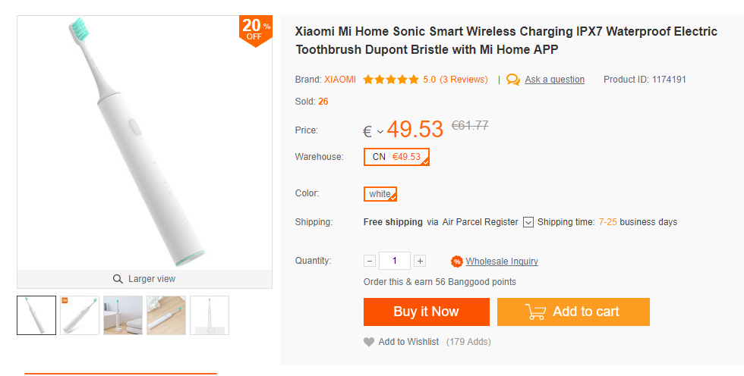Open the (3 Reviews) link
This screenshot has height=376, width=744.
pyautogui.click(x=464, y=80)
